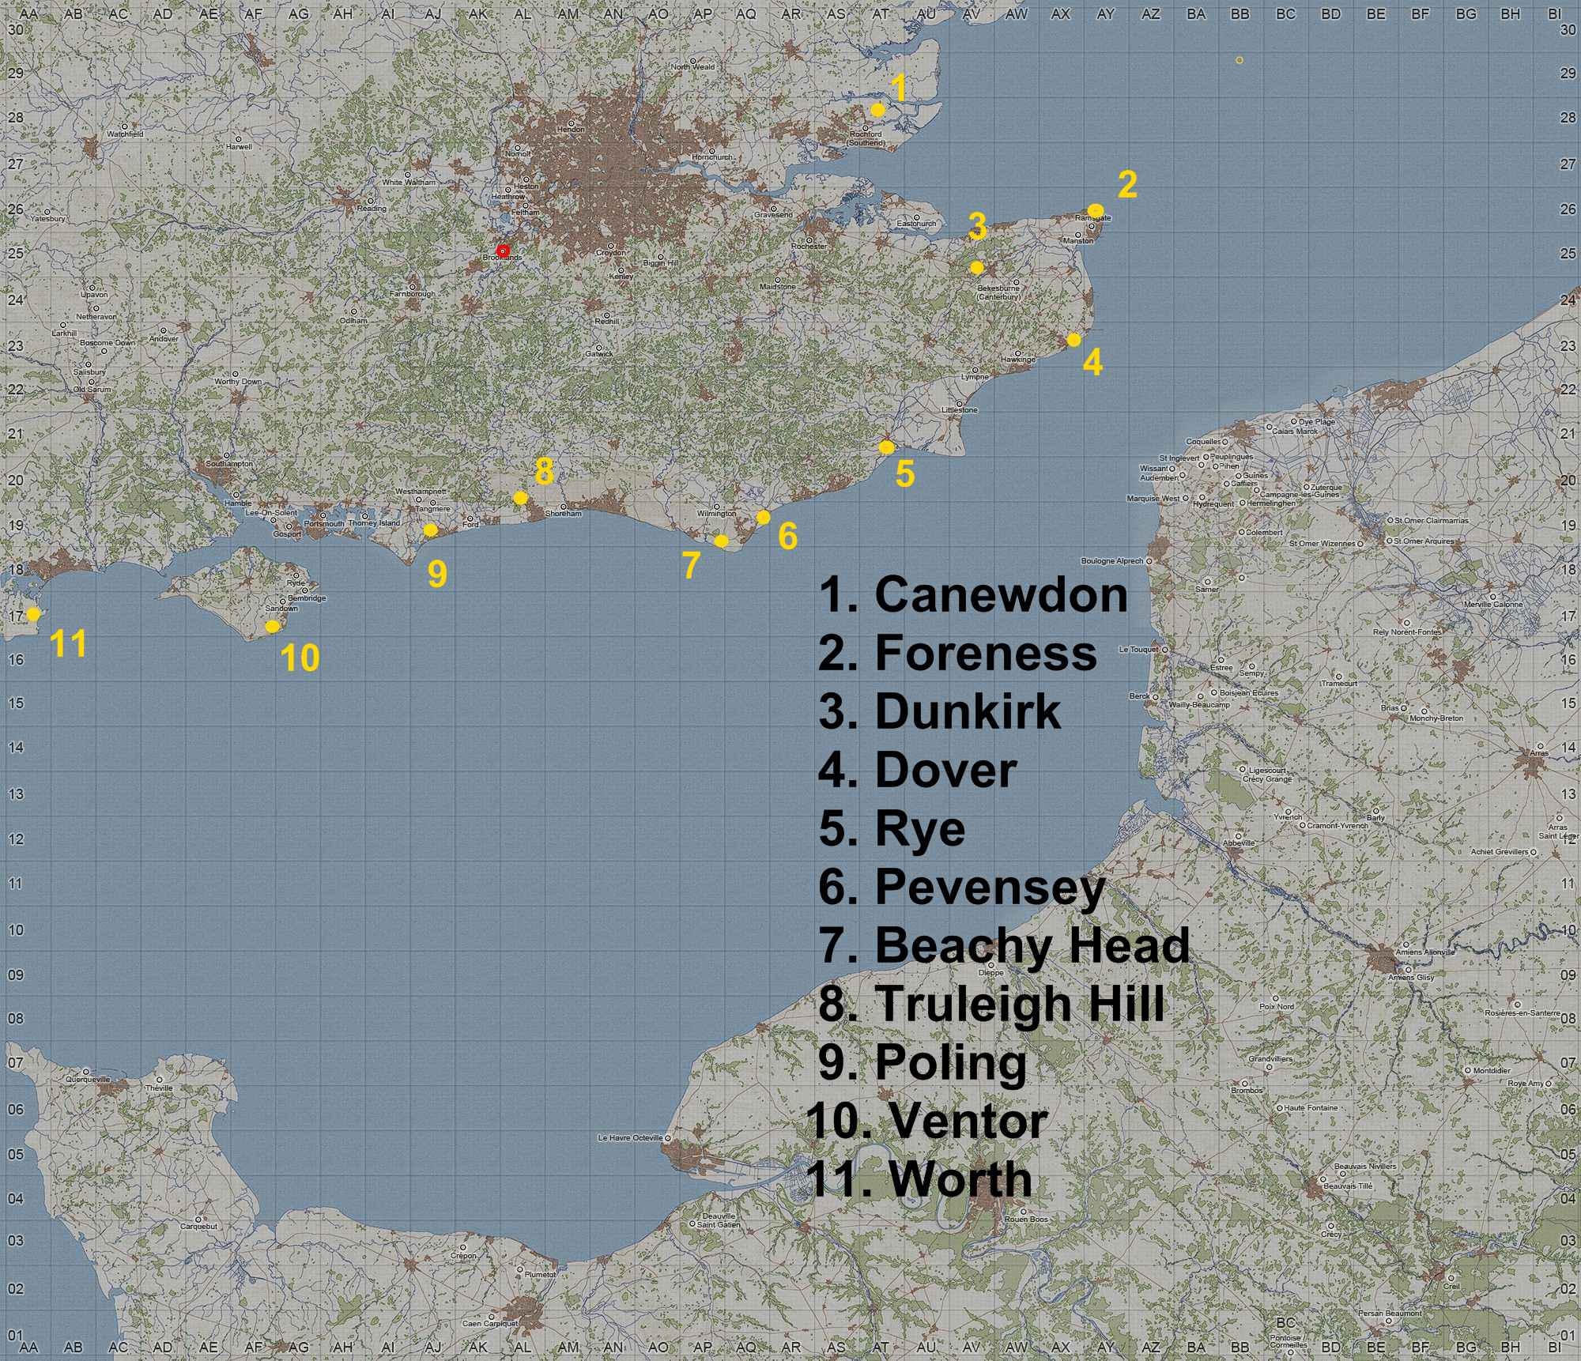
Task: Click the Le Havre Octeville airfield marker
Action: [668, 1138]
